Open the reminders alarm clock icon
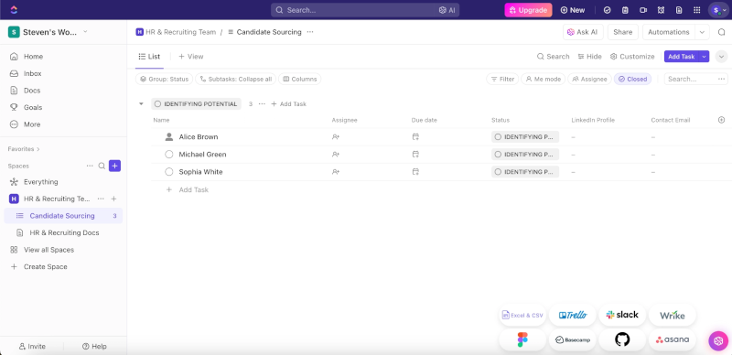Viewport: 732px width, 355px height. point(661,10)
